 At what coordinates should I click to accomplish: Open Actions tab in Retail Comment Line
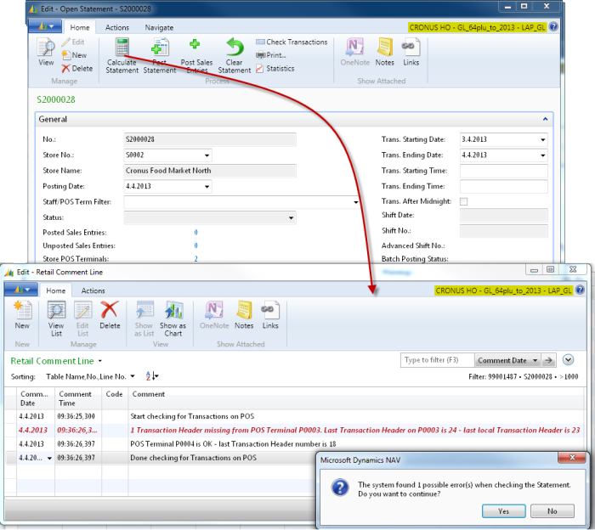[x=93, y=290]
